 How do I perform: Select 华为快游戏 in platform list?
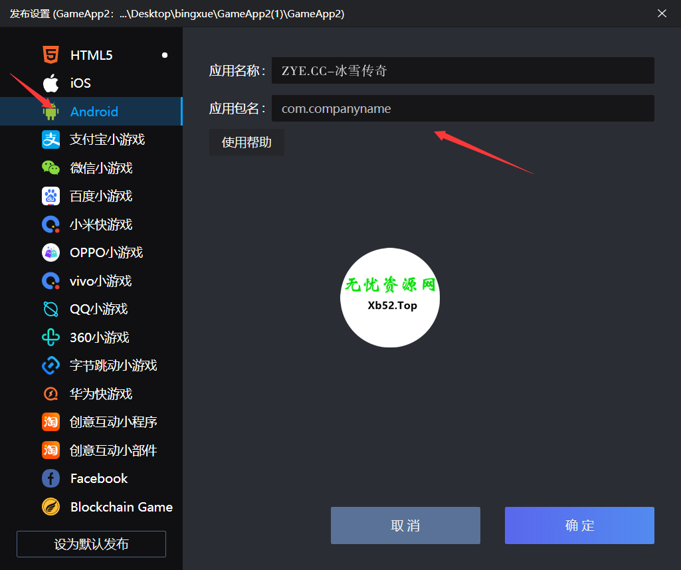point(91,394)
